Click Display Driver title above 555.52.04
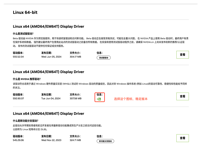 [x=48, y=27]
